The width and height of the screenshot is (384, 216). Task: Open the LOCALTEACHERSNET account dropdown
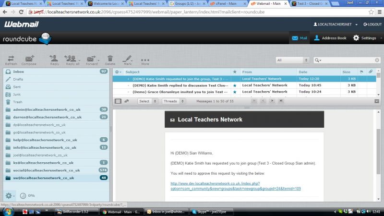click(335, 24)
